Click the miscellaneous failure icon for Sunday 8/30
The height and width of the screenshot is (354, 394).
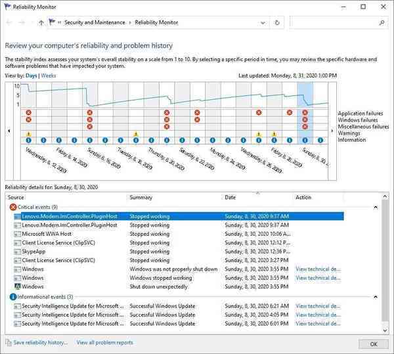tap(305, 127)
